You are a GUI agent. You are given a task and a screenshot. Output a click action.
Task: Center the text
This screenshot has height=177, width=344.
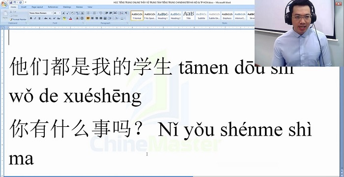point(92,18)
